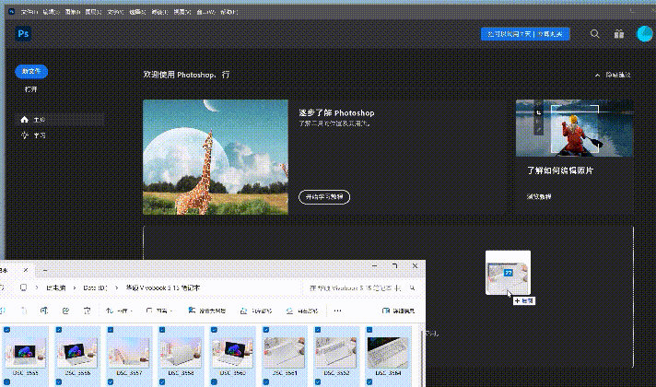This screenshot has width=656, height=387.
Task: Open the 图层 Layer menu
Action: [93, 12]
